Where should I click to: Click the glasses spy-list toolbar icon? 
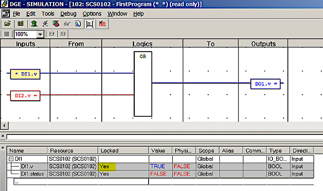coord(67,24)
